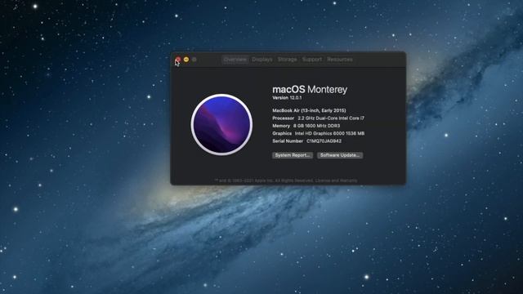
Task: Launch Software Update
Action: click(x=340, y=155)
